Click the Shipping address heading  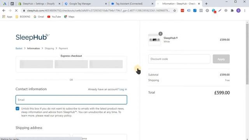click(29, 128)
